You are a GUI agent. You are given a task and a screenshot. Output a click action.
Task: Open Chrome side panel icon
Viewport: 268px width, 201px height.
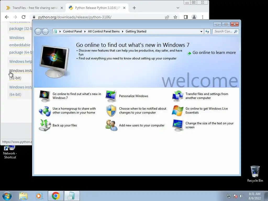(x=186, y=17)
